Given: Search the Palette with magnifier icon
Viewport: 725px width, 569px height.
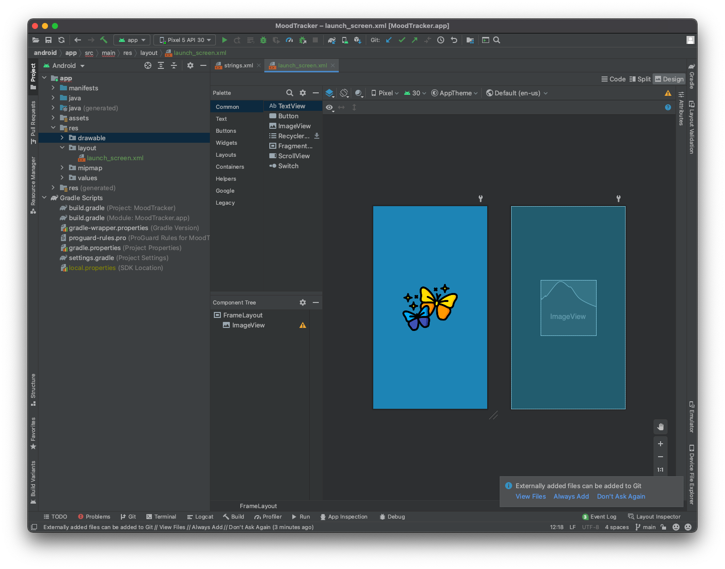Looking at the screenshot, I should 290,93.
